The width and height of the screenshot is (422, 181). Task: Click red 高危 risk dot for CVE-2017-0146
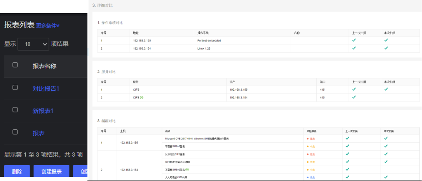[308, 138]
